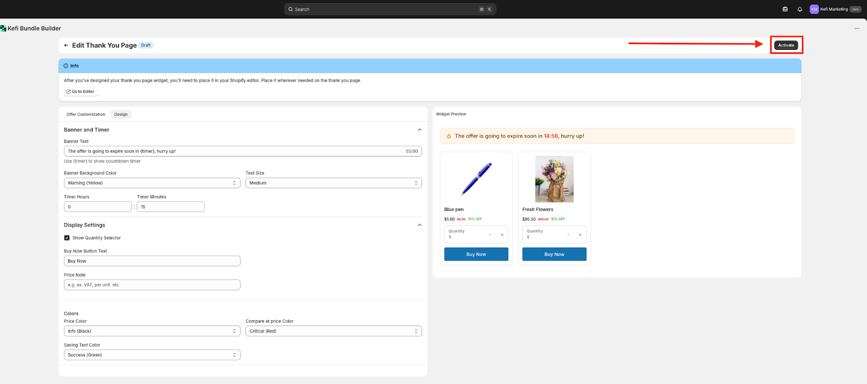Click the notification bell icon
Screen dimensions: 867x384
click(799, 9)
